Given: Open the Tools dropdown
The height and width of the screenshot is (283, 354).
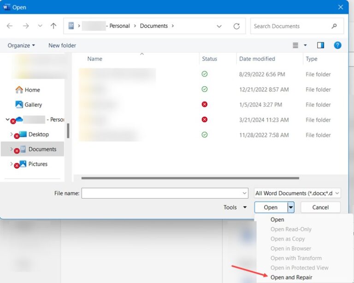Looking at the screenshot, I should click(235, 207).
